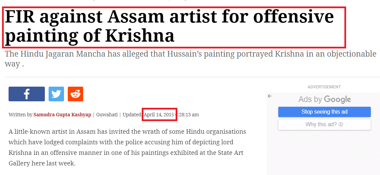Click the horizontal divider below the subheadline
Image resolution: width=380 pixels, height=175 pixels.
coord(192,77)
